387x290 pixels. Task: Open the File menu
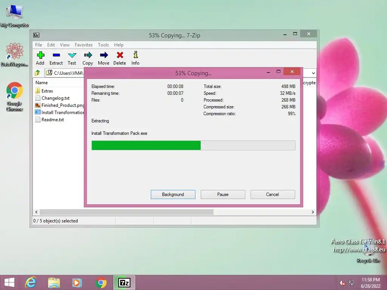39,45
